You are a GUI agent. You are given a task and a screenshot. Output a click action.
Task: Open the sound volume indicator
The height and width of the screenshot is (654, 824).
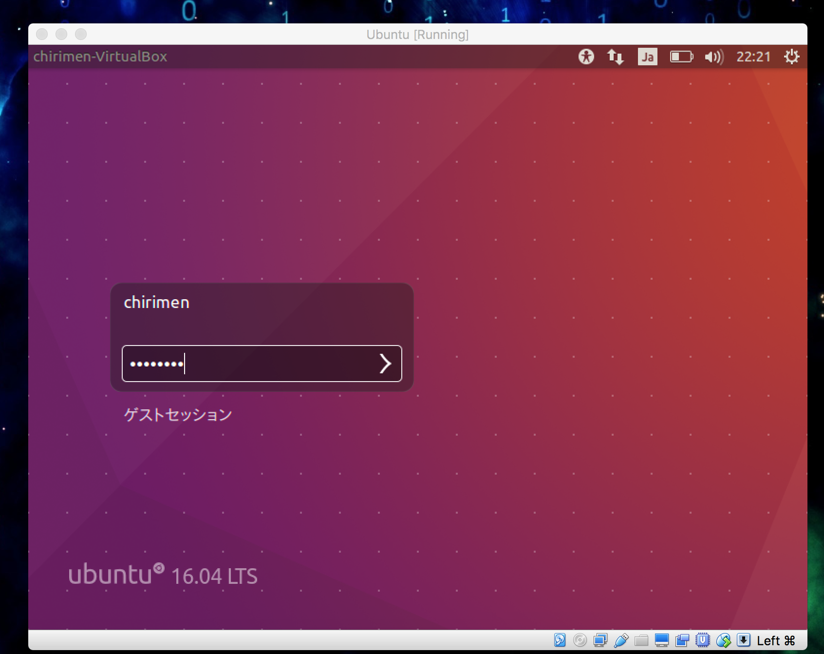coord(713,57)
